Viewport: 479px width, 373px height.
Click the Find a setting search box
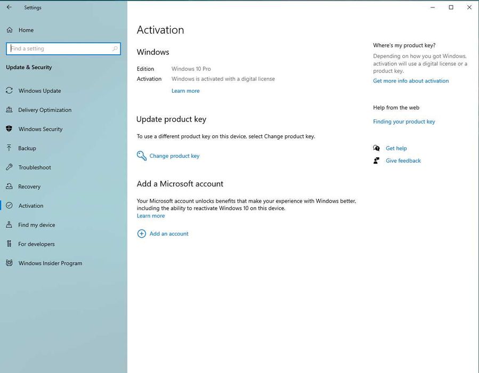click(59, 48)
